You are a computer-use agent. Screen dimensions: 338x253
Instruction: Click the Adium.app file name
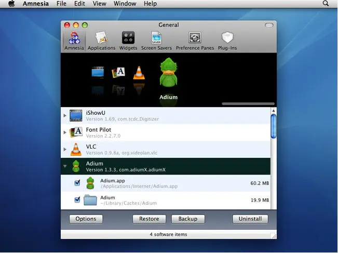click(113, 181)
